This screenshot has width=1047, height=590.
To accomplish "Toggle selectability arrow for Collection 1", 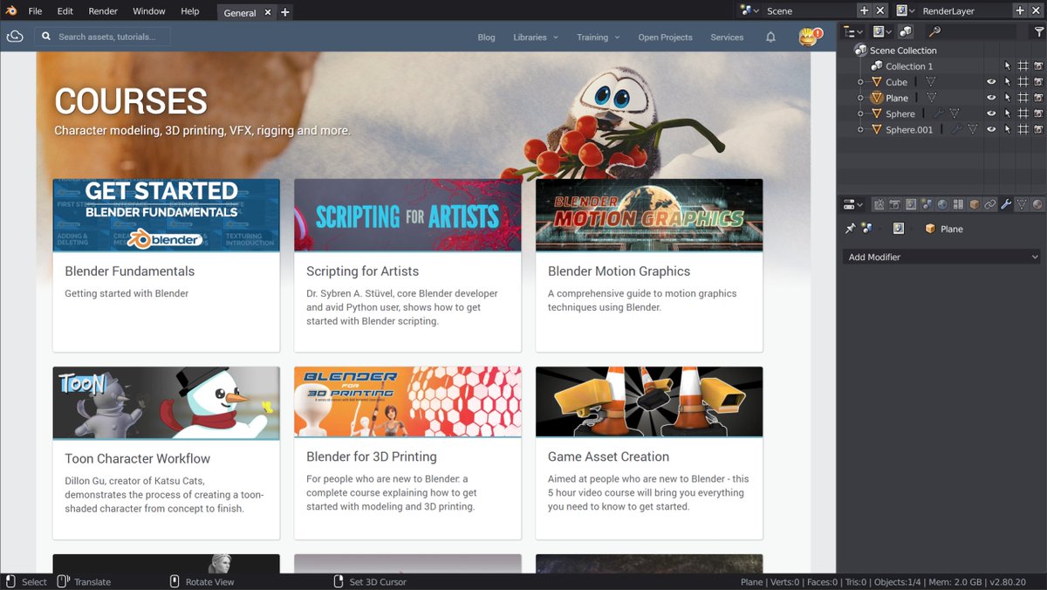I will pyautogui.click(x=1007, y=66).
